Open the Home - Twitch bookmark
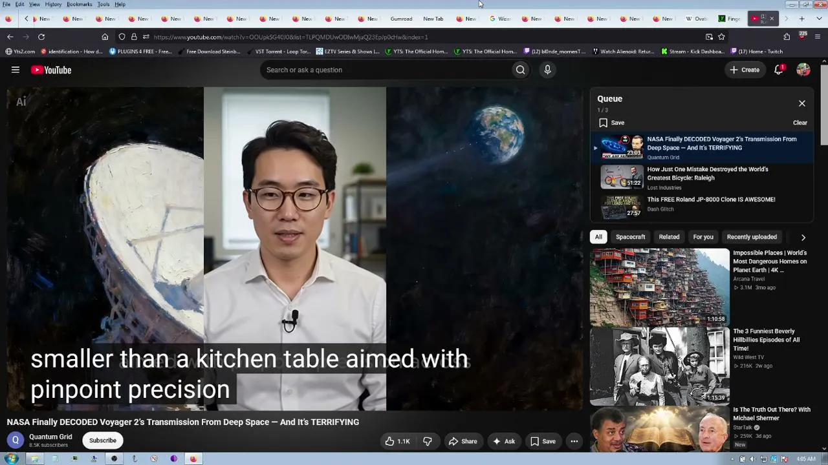 (x=756, y=52)
